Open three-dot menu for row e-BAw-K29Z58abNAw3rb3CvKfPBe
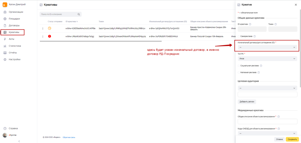Viewport: 301px width, 143px height. (x=43, y=28)
